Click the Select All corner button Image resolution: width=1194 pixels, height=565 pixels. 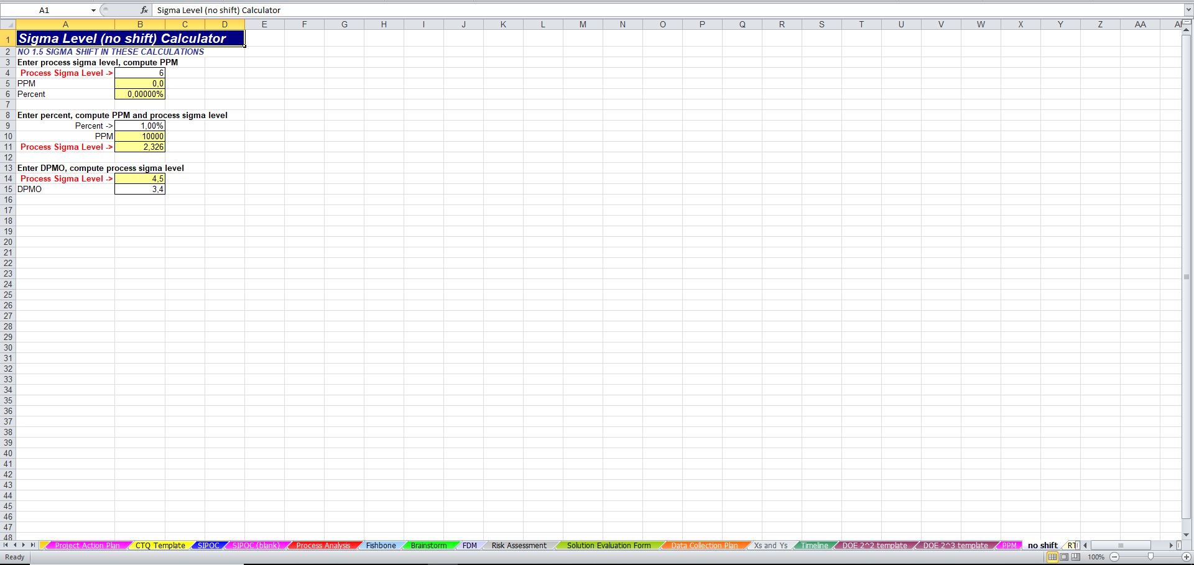pos(7,24)
